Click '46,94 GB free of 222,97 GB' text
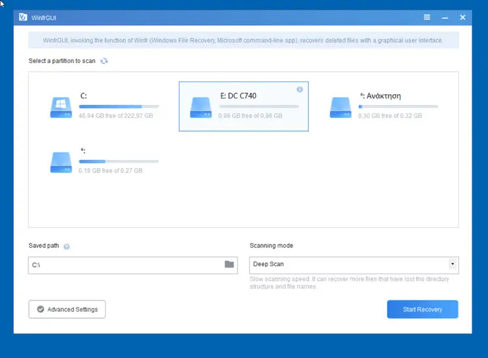Viewport: 488px width, 358px height. pos(116,115)
